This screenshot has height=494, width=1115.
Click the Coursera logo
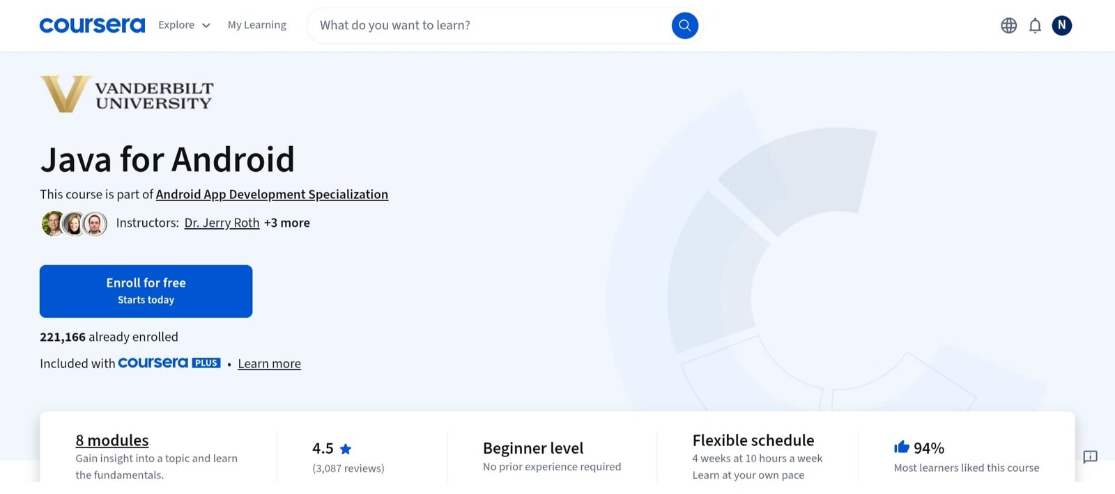coord(92,26)
